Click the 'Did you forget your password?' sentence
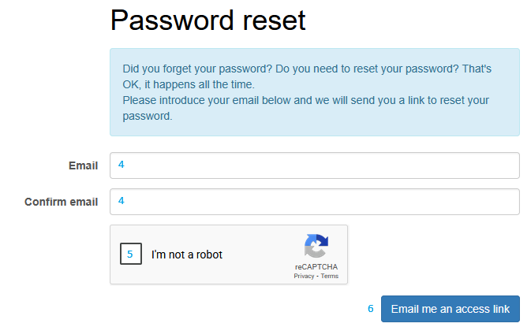This screenshot has height=327, width=531. pos(196,69)
